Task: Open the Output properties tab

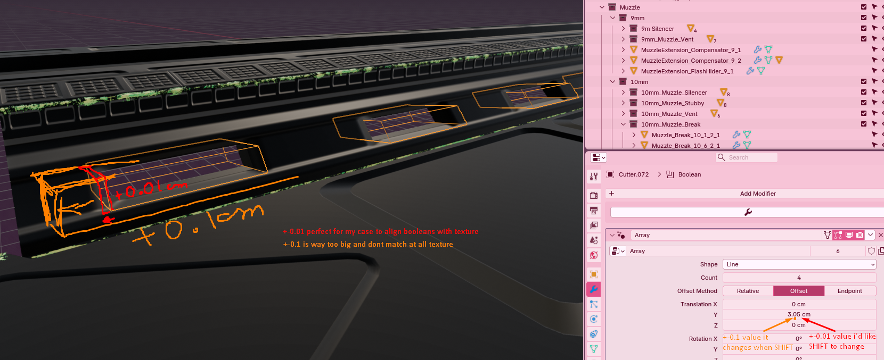Action: coord(594,211)
